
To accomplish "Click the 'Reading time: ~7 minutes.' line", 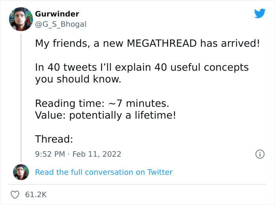I will 102,103.
